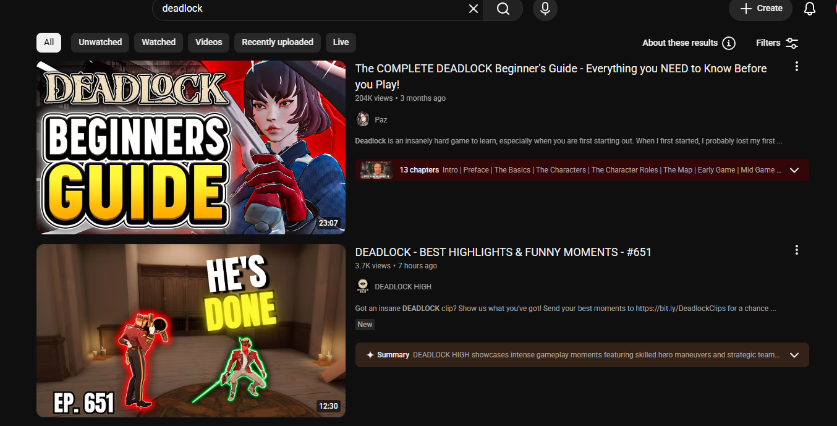Select the Recently uploaded filter chip
Viewport: 837px width, 426px height.
278,42
